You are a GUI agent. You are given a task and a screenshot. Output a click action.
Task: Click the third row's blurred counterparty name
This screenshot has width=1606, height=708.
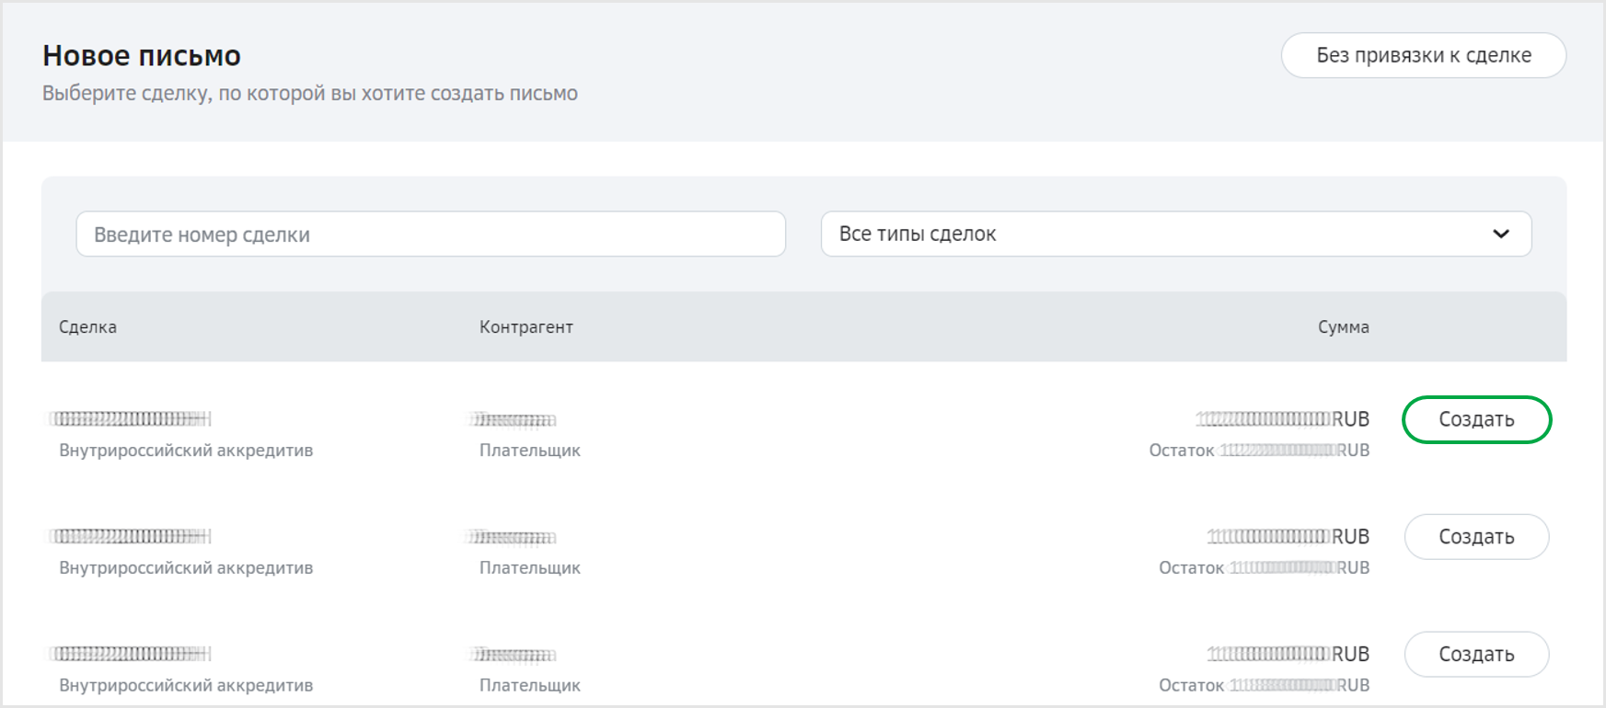(x=514, y=656)
